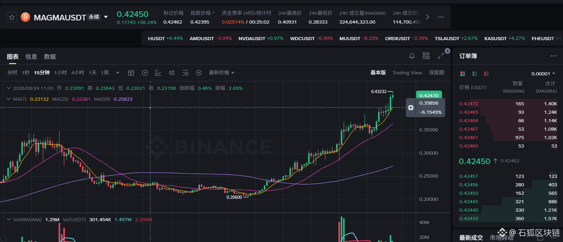Open technical indicators chart icon
Viewport: 563px width, 242px height.
point(158,73)
